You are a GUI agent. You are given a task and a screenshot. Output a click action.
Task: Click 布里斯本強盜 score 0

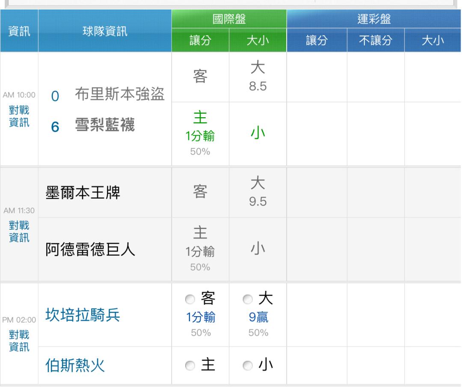click(x=55, y=96)
